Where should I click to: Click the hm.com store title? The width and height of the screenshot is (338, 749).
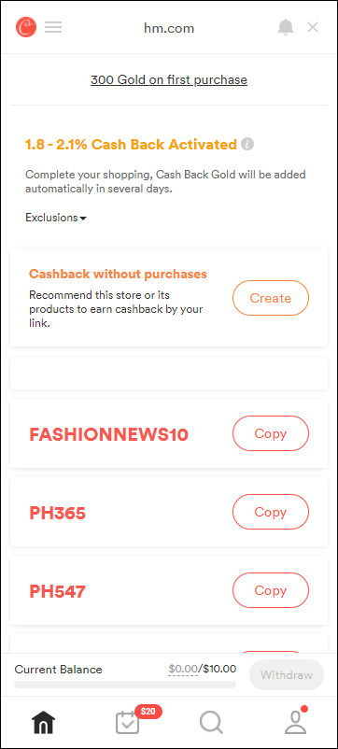coord(169,28)
